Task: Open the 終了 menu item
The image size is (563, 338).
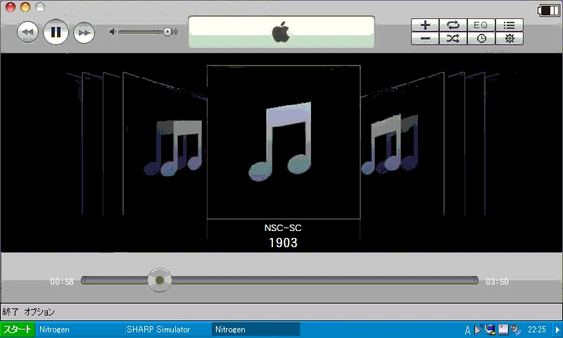Action: [x=11, y=311]
